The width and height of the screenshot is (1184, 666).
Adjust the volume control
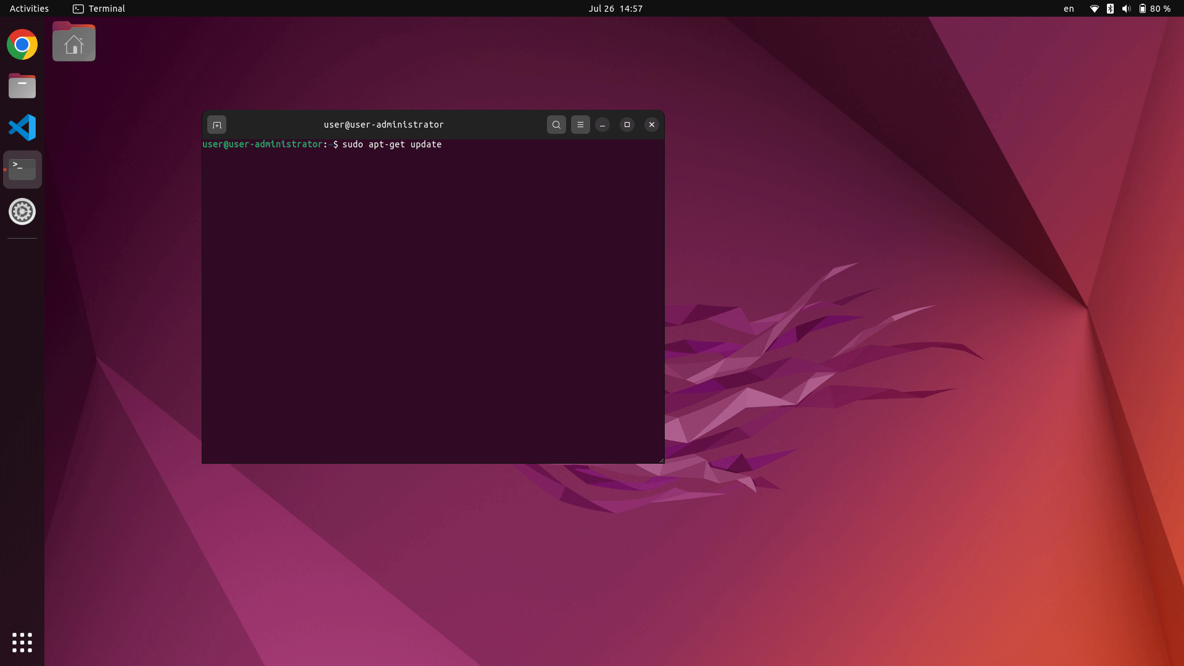[1127, 9]
